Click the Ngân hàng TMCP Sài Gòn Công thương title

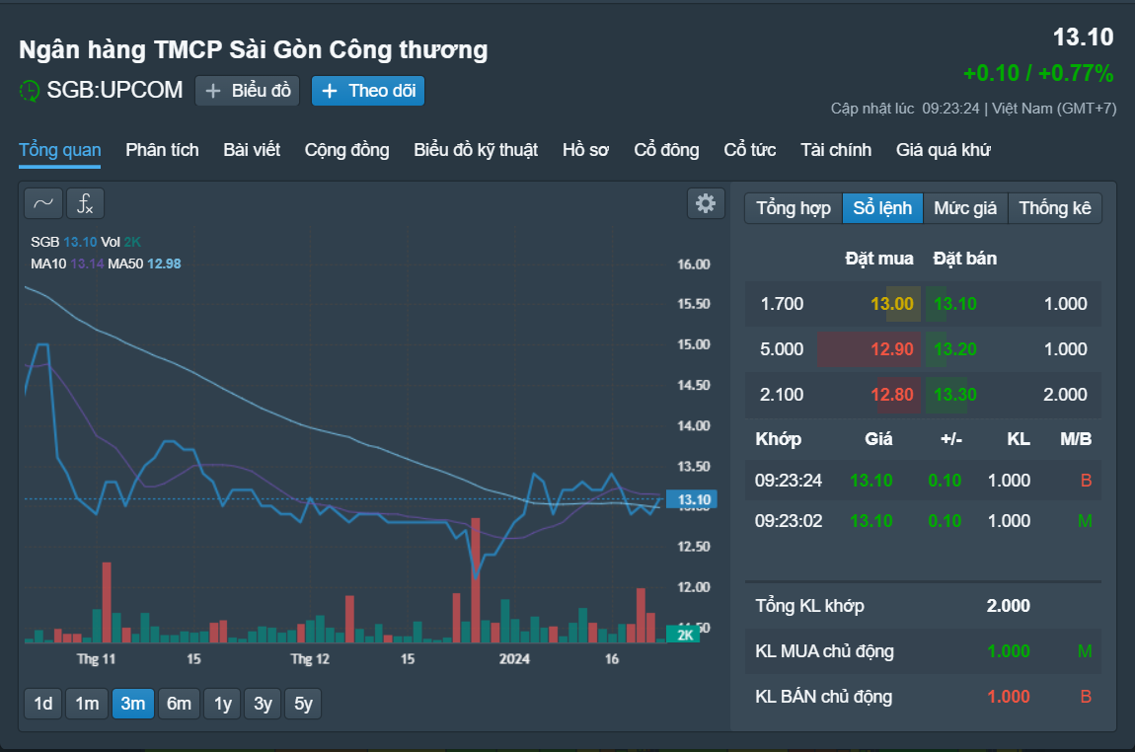click(254, 50)
